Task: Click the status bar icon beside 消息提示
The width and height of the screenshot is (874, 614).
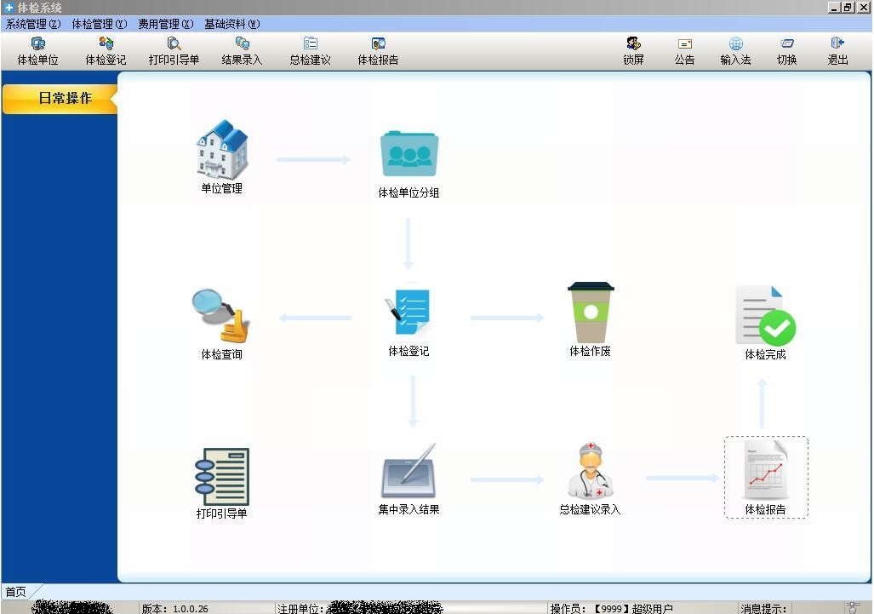Action: pos(852,608)
